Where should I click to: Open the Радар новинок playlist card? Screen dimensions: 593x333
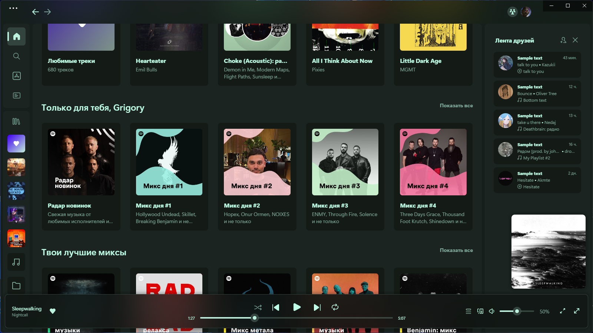coord(81,176)
